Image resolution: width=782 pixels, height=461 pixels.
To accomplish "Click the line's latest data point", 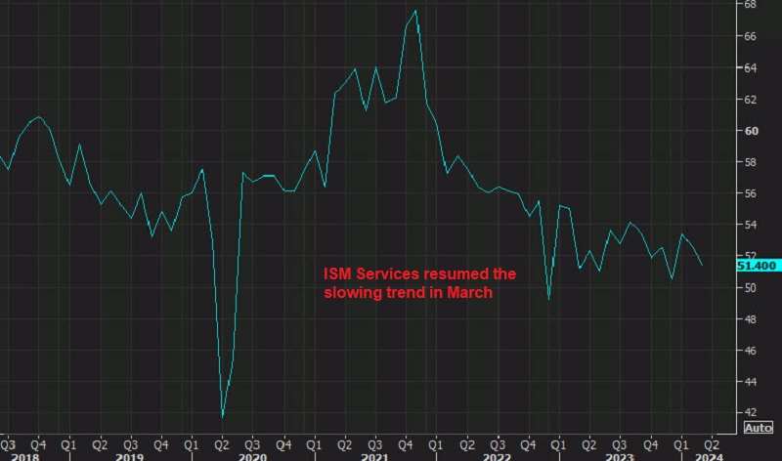I will tap(702, 265).
